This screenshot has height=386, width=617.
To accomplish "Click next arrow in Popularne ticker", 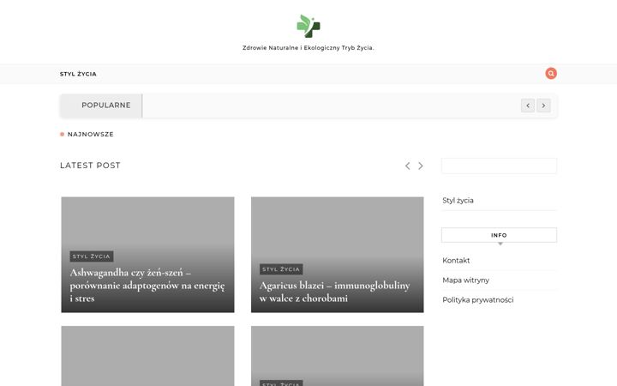I will 543,106.
